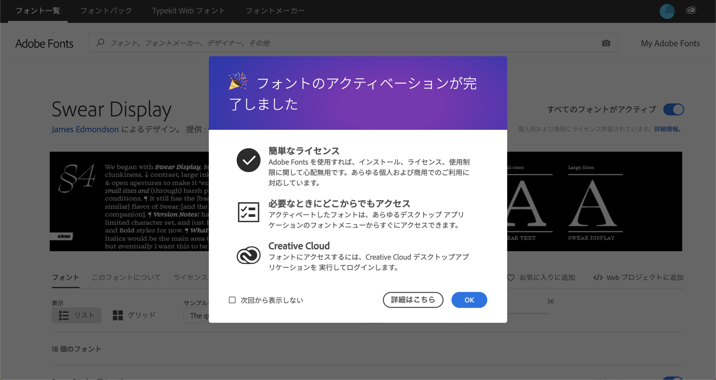The height and width of the screenshot is (380, 716).
Task: Click the 詳細はこちら button
Action: [413, 300]
